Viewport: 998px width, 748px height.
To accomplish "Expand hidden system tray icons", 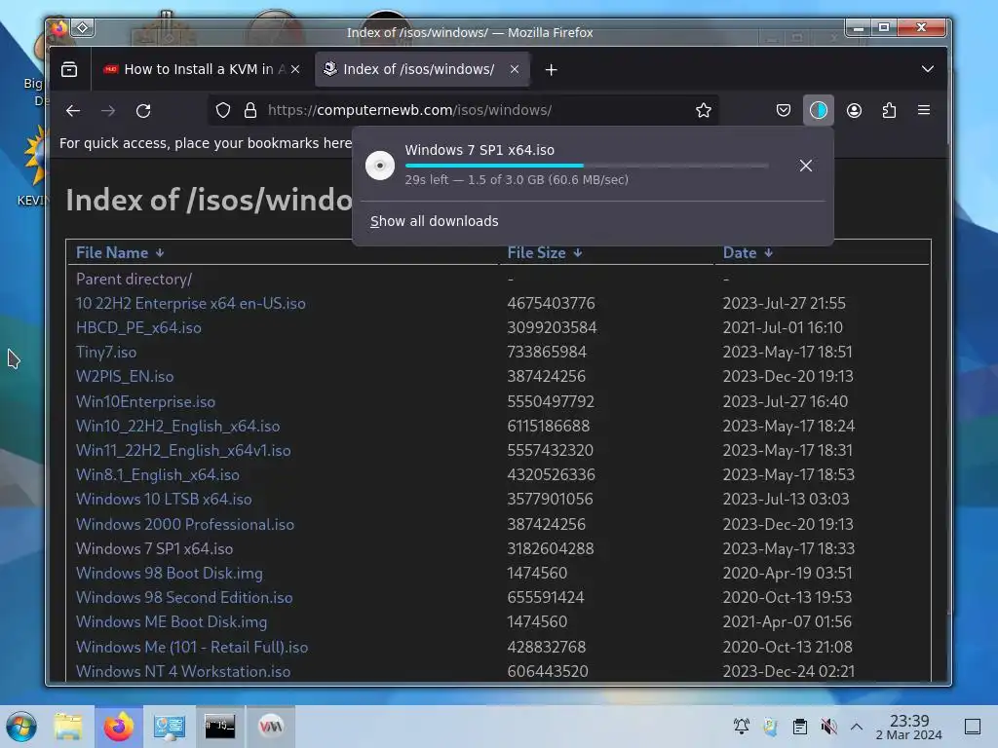I will [857, 727].
